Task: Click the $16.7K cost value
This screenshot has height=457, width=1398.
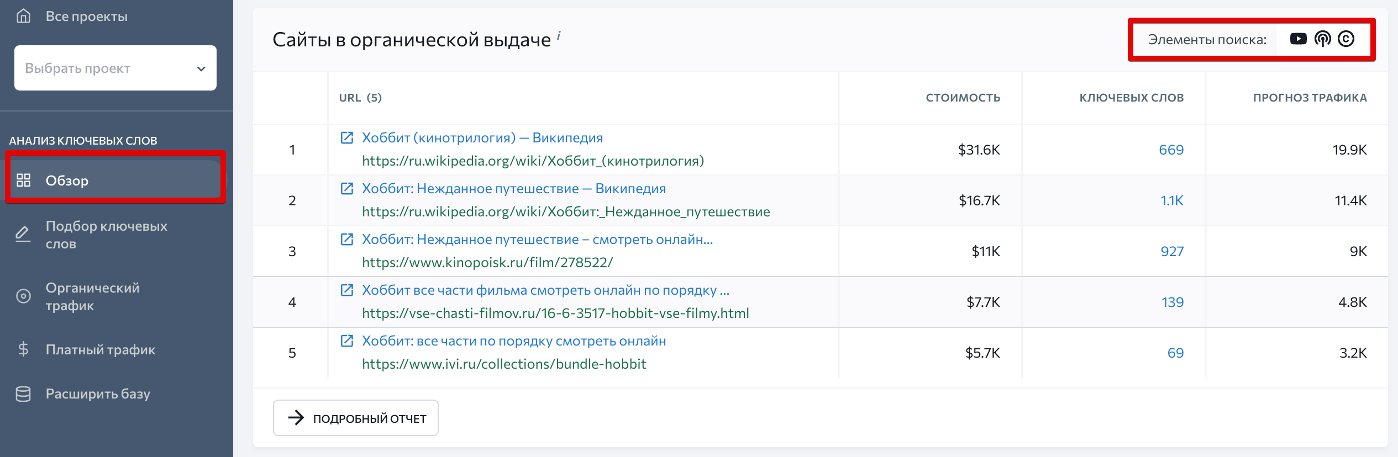Action: coord(979,201)
